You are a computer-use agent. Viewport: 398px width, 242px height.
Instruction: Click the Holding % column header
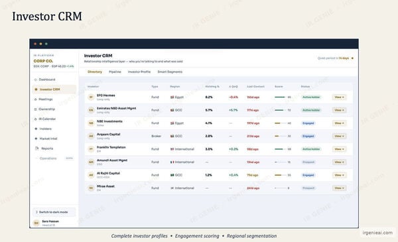tap(212, 86)
